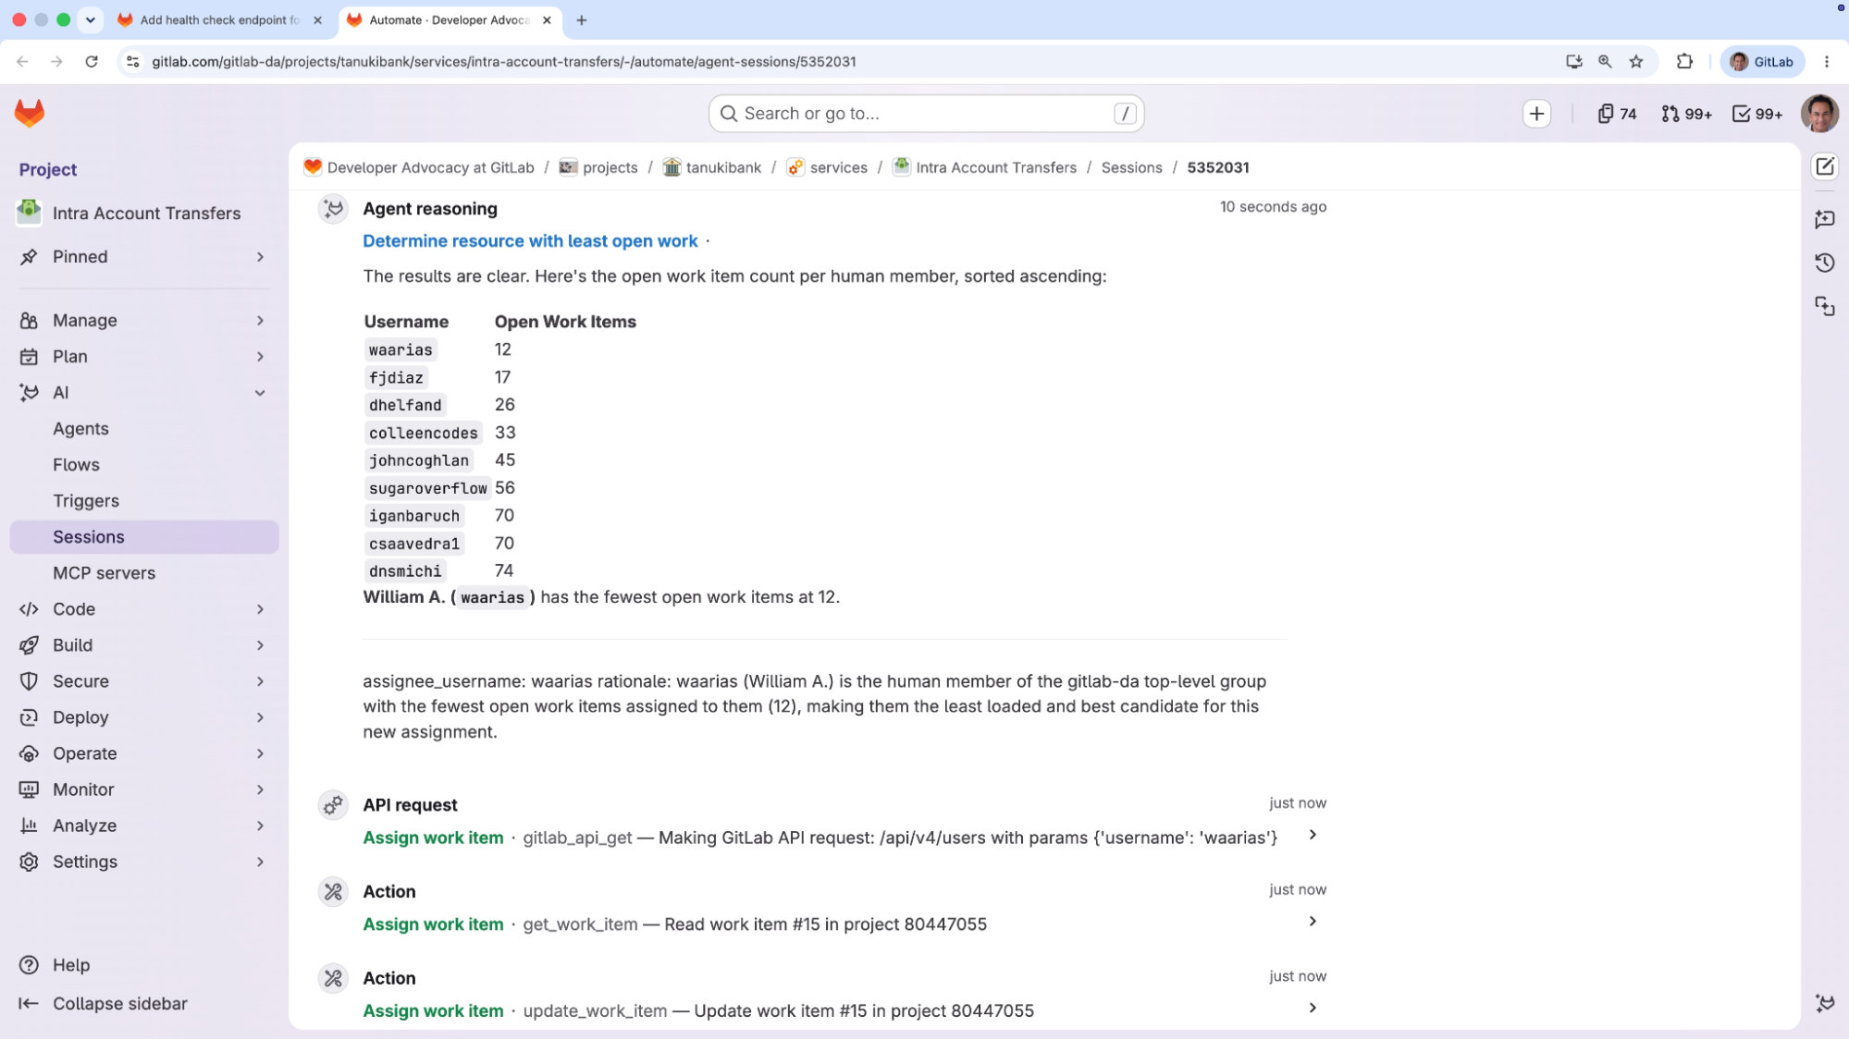The image size is (1849, 1040).
Task: Open tanukibank breadcrumb link
Action: coord(723,167)
